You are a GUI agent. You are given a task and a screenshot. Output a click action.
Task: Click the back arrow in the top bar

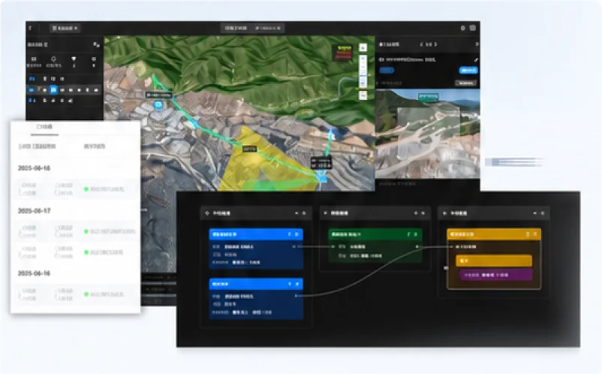(x=30, y=28)
